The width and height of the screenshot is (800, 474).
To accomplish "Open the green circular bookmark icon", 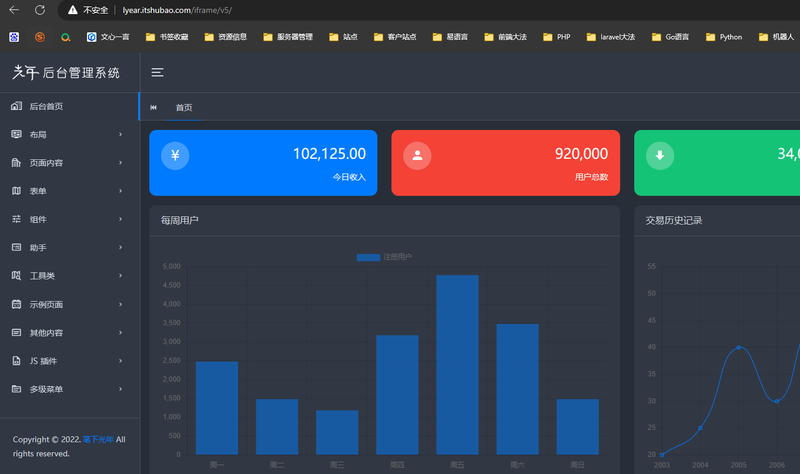I will point(66,37).
